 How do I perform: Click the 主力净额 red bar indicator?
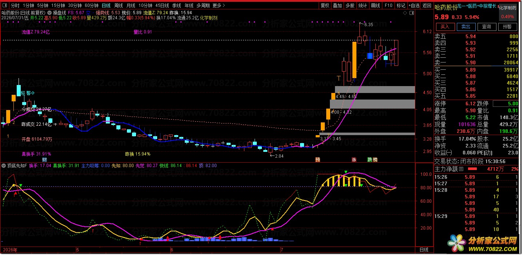coord(472,169)
